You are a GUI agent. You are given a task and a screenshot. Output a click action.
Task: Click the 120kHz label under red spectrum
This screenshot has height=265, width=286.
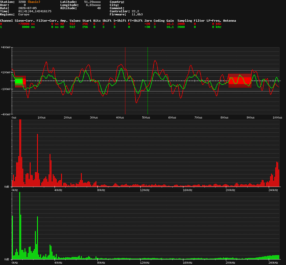[145, 190]
